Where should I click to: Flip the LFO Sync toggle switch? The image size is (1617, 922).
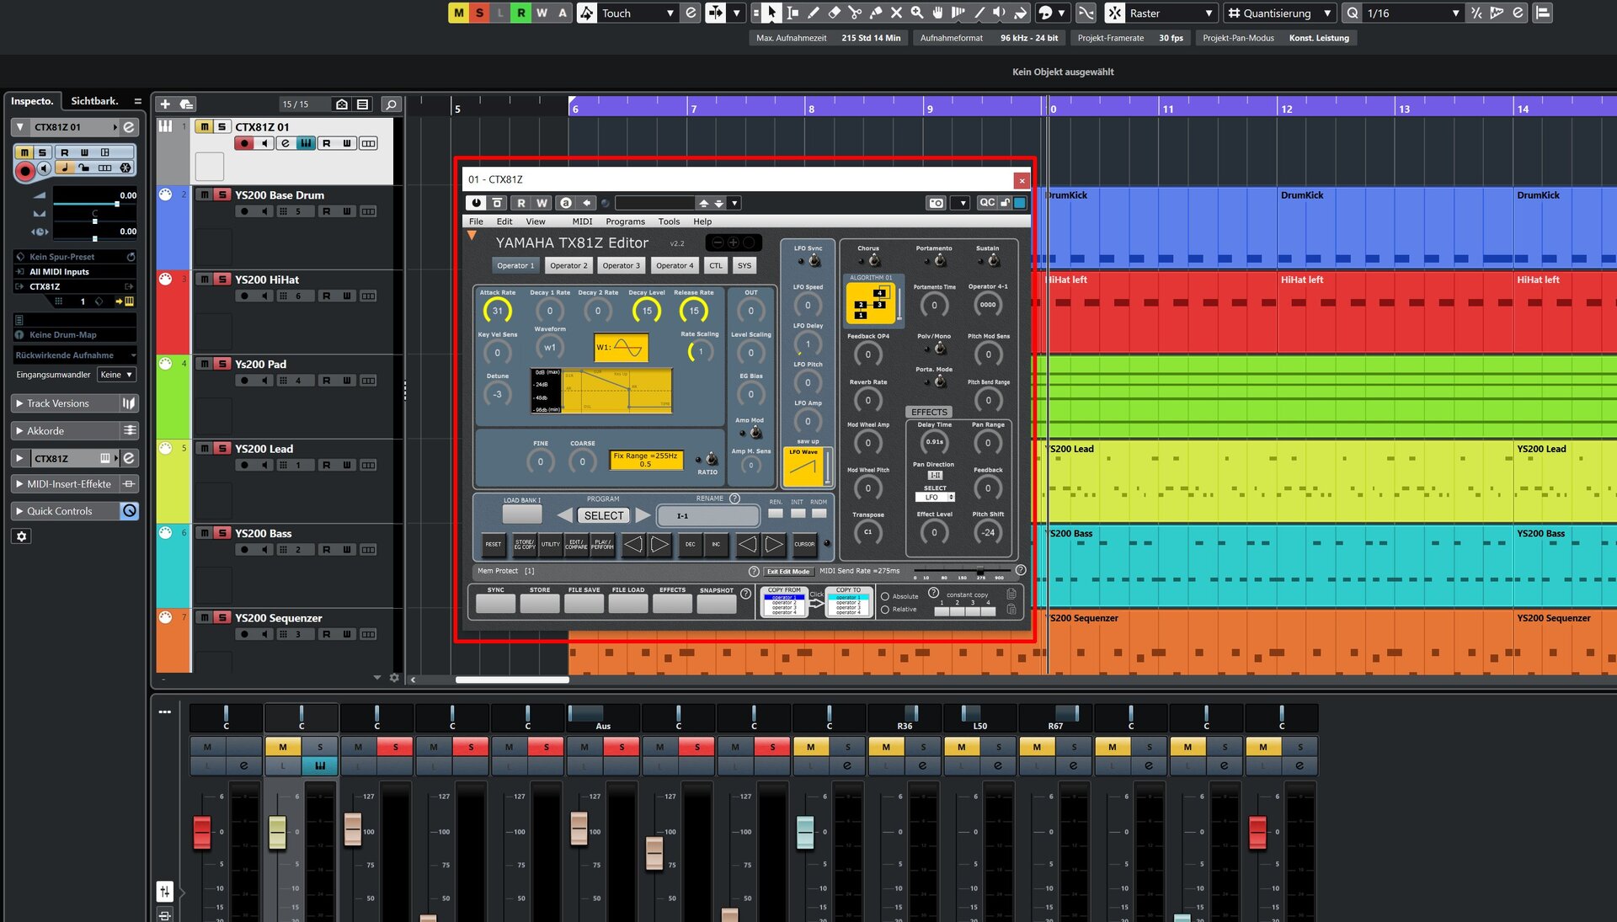tap(814, 261)
